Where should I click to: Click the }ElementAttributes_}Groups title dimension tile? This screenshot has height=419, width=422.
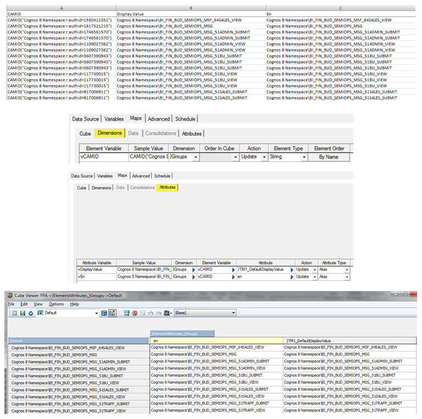182,334
